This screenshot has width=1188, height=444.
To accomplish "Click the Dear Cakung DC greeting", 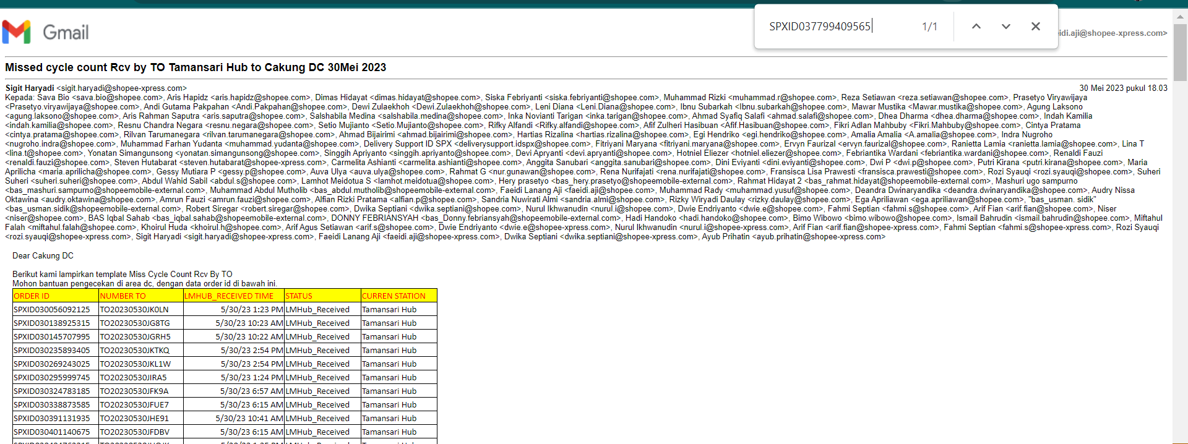I will [43, 256].
